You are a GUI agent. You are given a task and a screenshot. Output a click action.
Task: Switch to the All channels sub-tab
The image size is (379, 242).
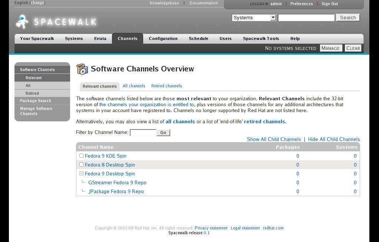point(134,86)
